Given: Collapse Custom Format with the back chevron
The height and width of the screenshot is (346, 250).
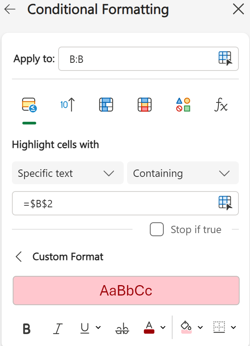Looking at the screenshot, I should pyautogui.click(x=18, y=257).
